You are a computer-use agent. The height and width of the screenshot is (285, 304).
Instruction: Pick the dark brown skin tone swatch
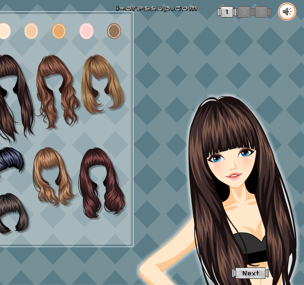pyautogui.click(x=114, y=31)
